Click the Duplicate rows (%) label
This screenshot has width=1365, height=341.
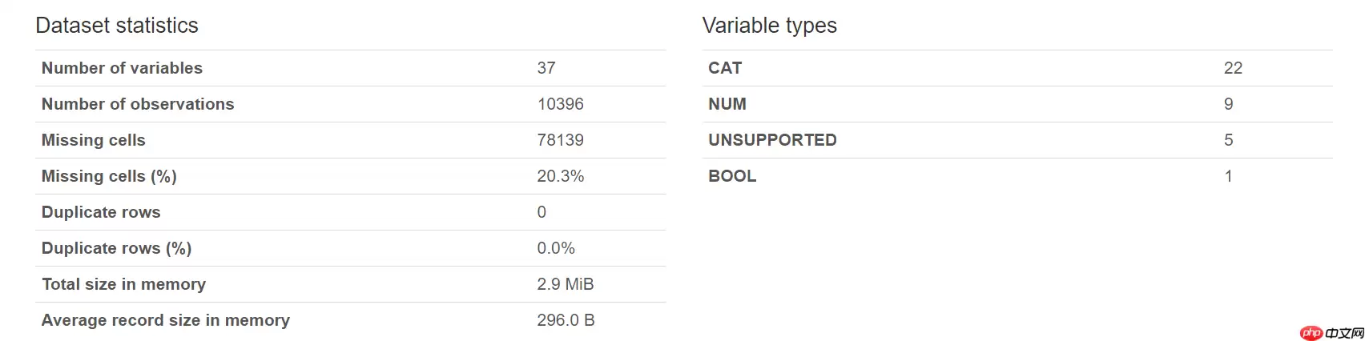tap(116, 248)
